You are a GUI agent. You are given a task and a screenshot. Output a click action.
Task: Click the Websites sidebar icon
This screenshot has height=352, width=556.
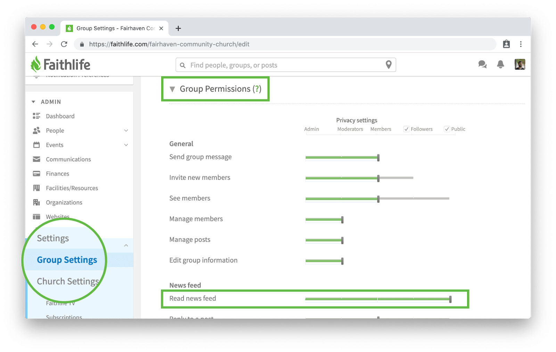[x=36, y=217]
